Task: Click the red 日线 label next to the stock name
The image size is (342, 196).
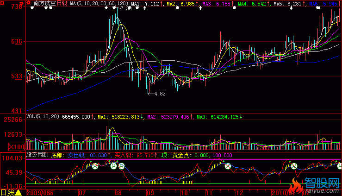Action: [x=62, y=3]
